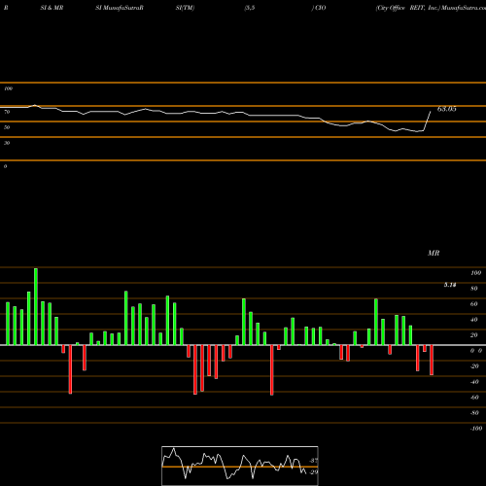
Task: Click the -20 label on MR right axis
Action: click(x=474, y=366)
